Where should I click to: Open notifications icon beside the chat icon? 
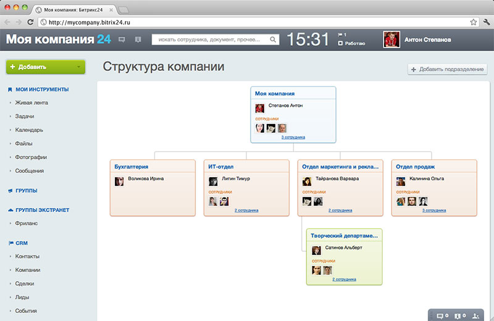click(138, 40)
